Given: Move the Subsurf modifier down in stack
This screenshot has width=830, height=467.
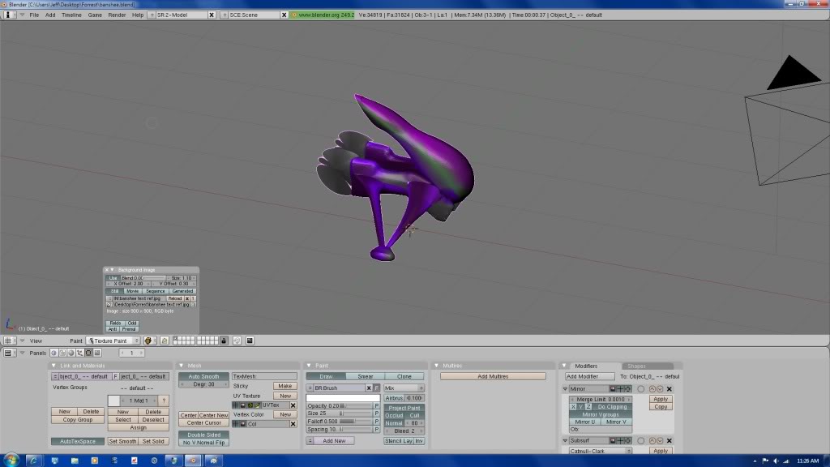Looking at the screenshot, I should click(660, 440).
